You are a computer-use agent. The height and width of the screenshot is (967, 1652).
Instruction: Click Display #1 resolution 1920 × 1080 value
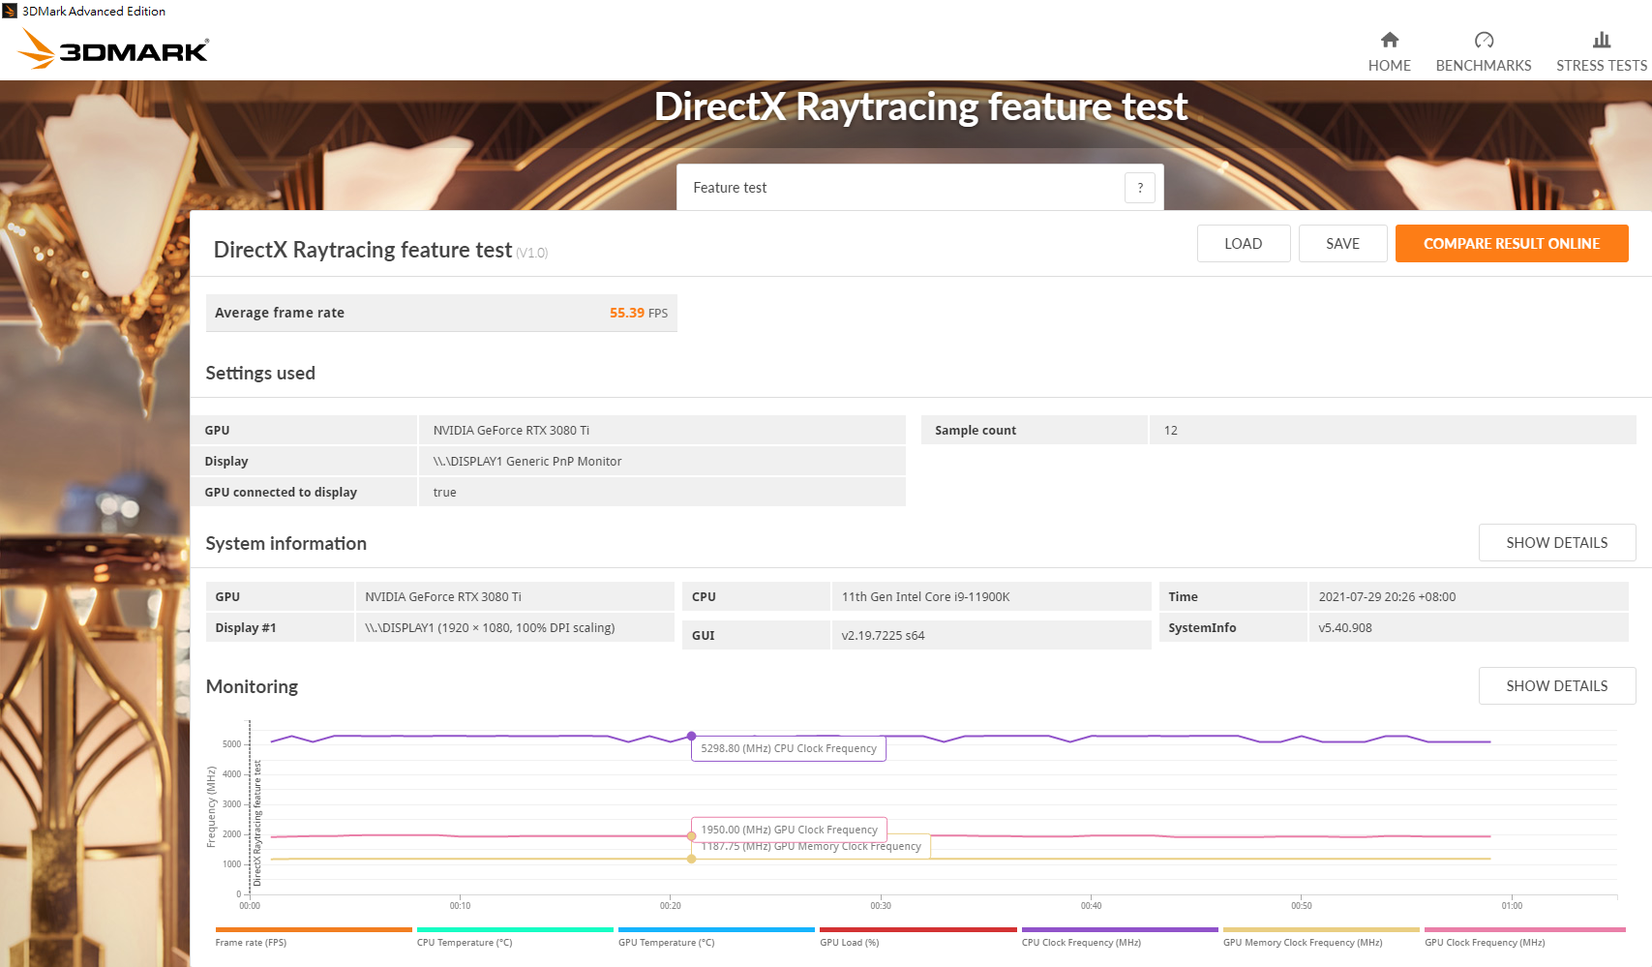(490, 628)
